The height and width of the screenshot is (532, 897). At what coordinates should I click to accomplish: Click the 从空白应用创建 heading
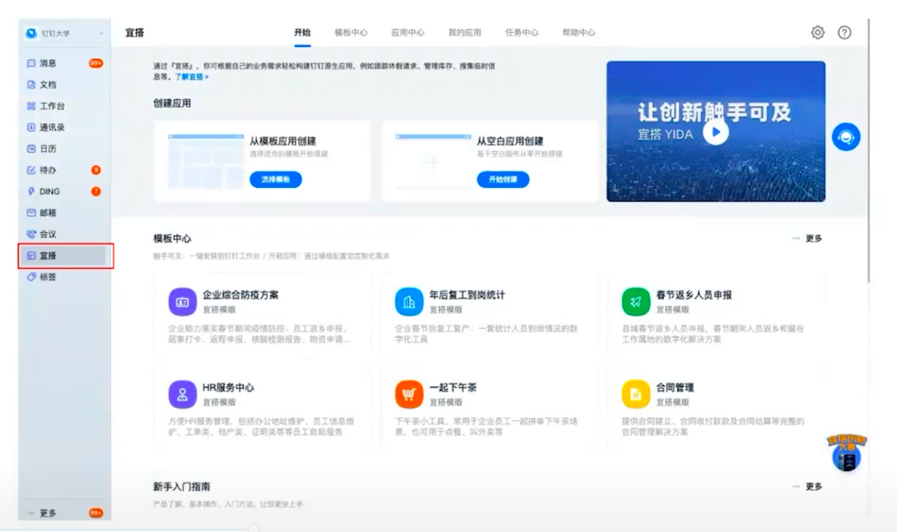click(510, 142)
